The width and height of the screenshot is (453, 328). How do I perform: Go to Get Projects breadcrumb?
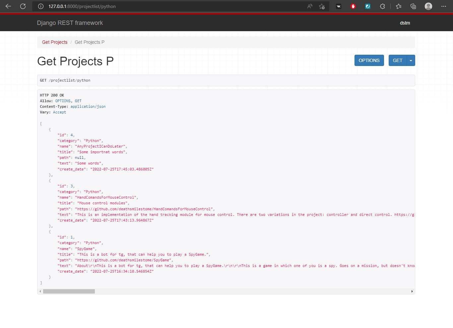(55, 42)
